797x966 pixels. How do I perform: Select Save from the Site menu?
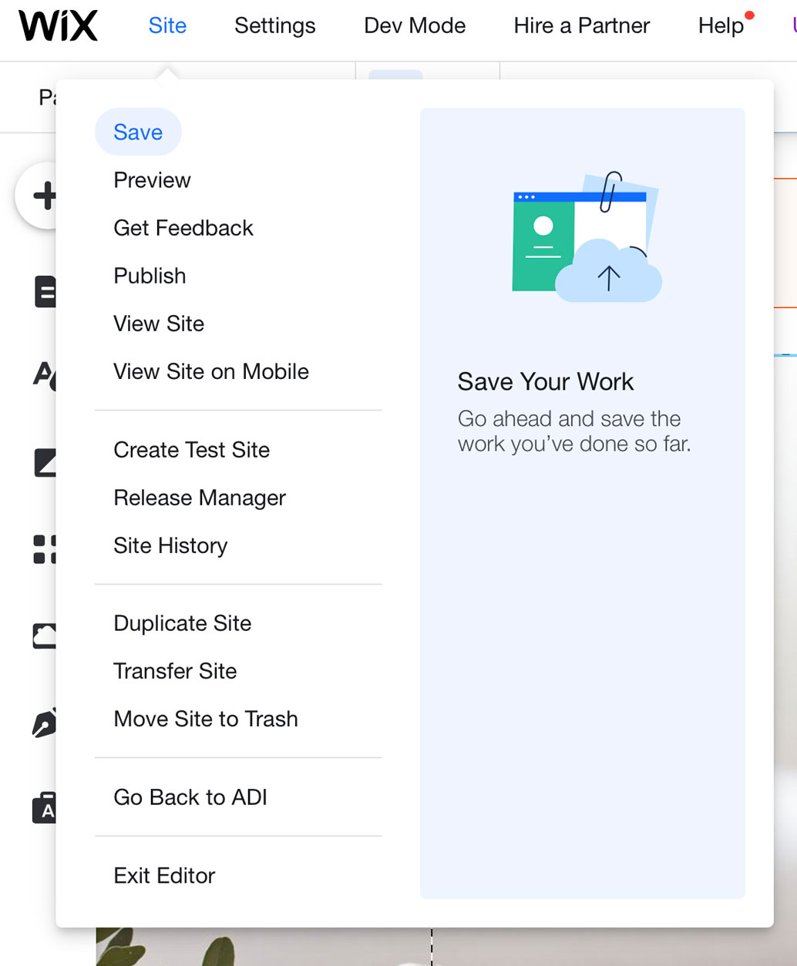tap(138, 132)
